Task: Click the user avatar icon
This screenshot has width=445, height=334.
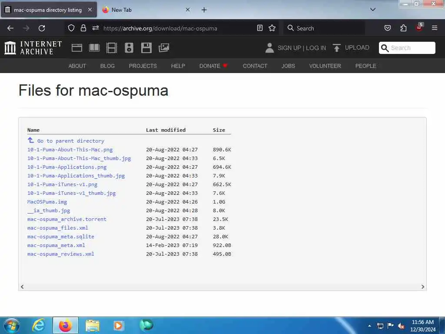Action: [269, 48]
